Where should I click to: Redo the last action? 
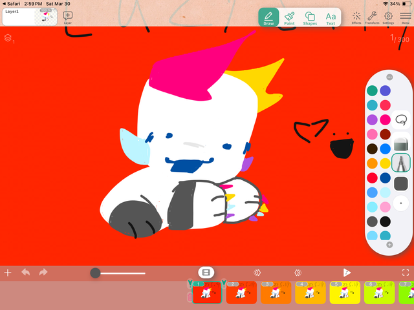click(x=43, y=272)
